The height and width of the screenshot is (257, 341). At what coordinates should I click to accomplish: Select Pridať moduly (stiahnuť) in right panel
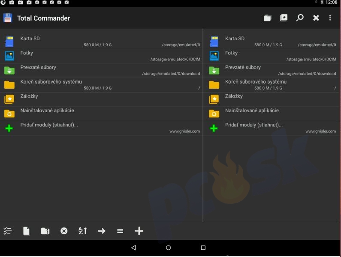(x=272, y=128)
